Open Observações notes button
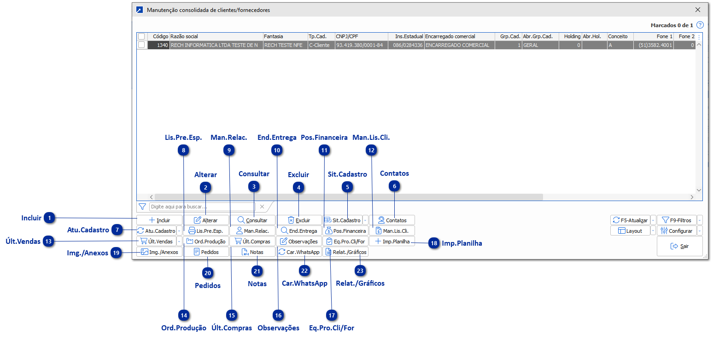 coord(299,241)
